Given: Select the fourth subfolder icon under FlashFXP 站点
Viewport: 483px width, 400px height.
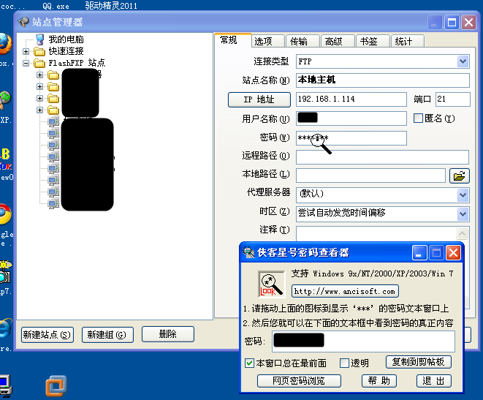Looking at the screenshot, I should click(x=53, y=110).
